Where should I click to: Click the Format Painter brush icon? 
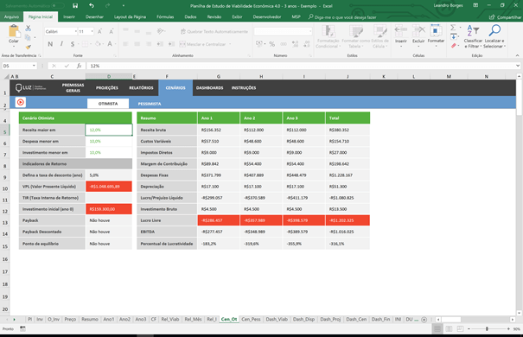(x=29, y=47)
